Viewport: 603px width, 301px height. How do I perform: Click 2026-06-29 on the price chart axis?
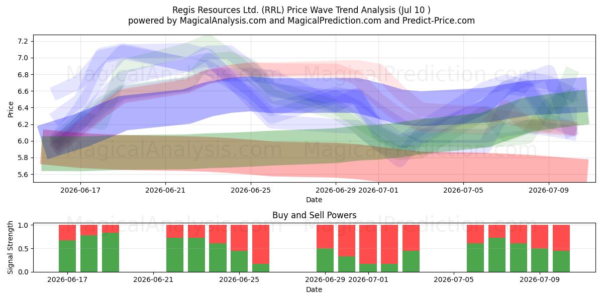[x=336, y=190]
